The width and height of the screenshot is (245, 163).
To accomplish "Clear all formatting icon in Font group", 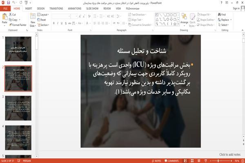I will (89, 16).
